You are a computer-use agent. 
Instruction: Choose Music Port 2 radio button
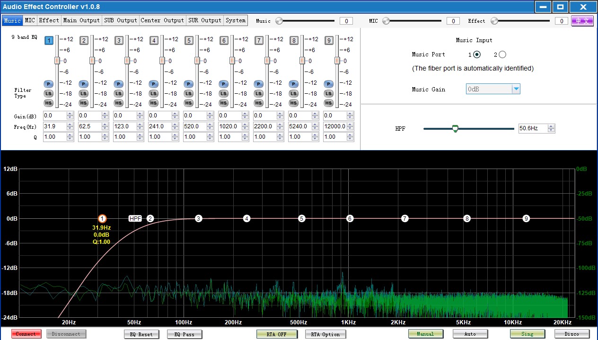click(x=502, y=54)
